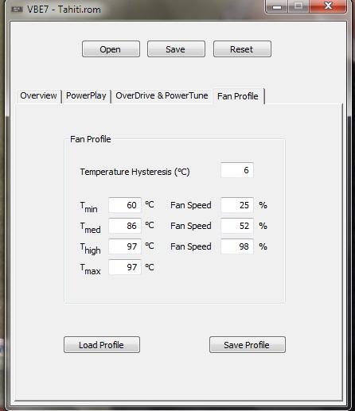Save the ROM with Save button
The image size is (355, 411).
point(176,49)
